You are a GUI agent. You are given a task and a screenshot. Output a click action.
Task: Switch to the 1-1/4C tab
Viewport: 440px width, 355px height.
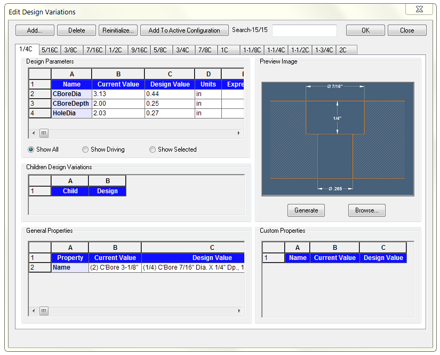276,50
